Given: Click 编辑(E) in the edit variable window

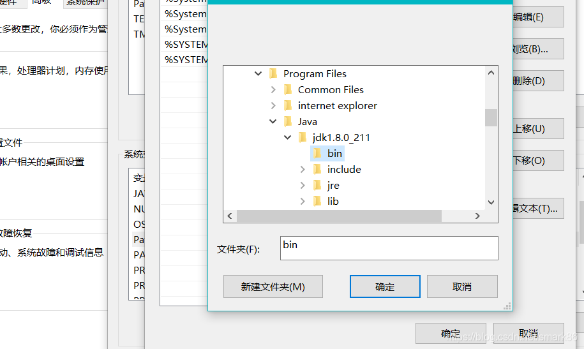Looking at the screenshot, I should coord(538,17).
